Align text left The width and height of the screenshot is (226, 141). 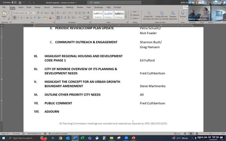coord(58,18)
